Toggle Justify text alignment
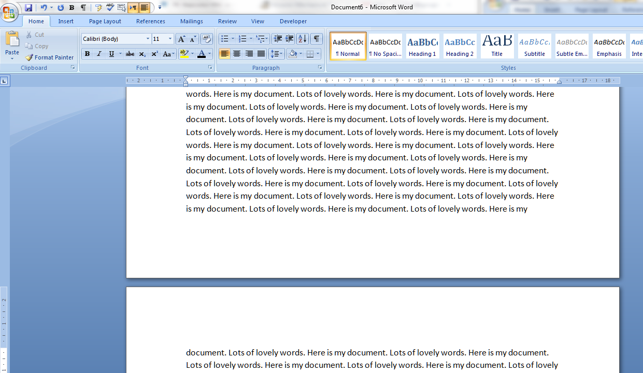The image size is (643, 373). (261, 54)
